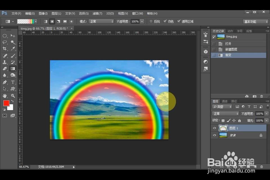This screenshot has height=180, width=270.
Task: Open the layer filter 类型 dropdown
Action: [x=222, y=107]
